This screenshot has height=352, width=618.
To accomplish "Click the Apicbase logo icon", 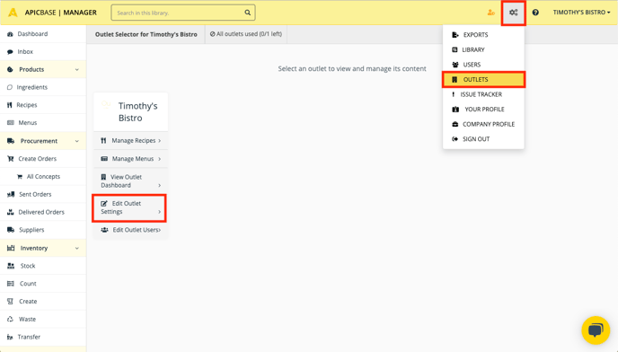I will (x=13, y=13).
